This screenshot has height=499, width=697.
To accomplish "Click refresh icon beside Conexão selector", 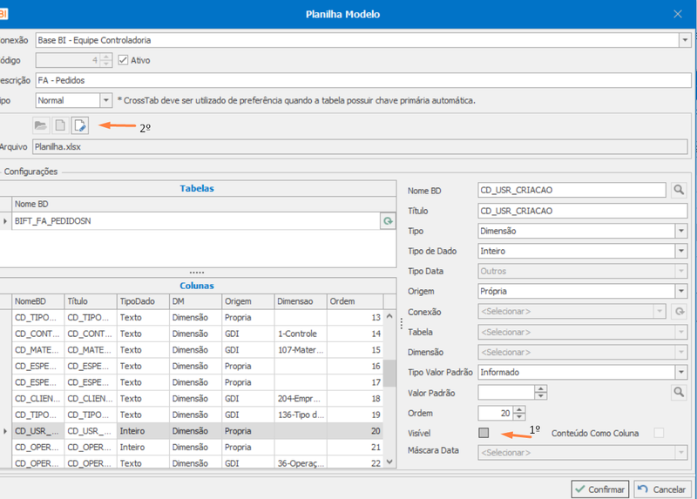I will (x=680, y=312).
